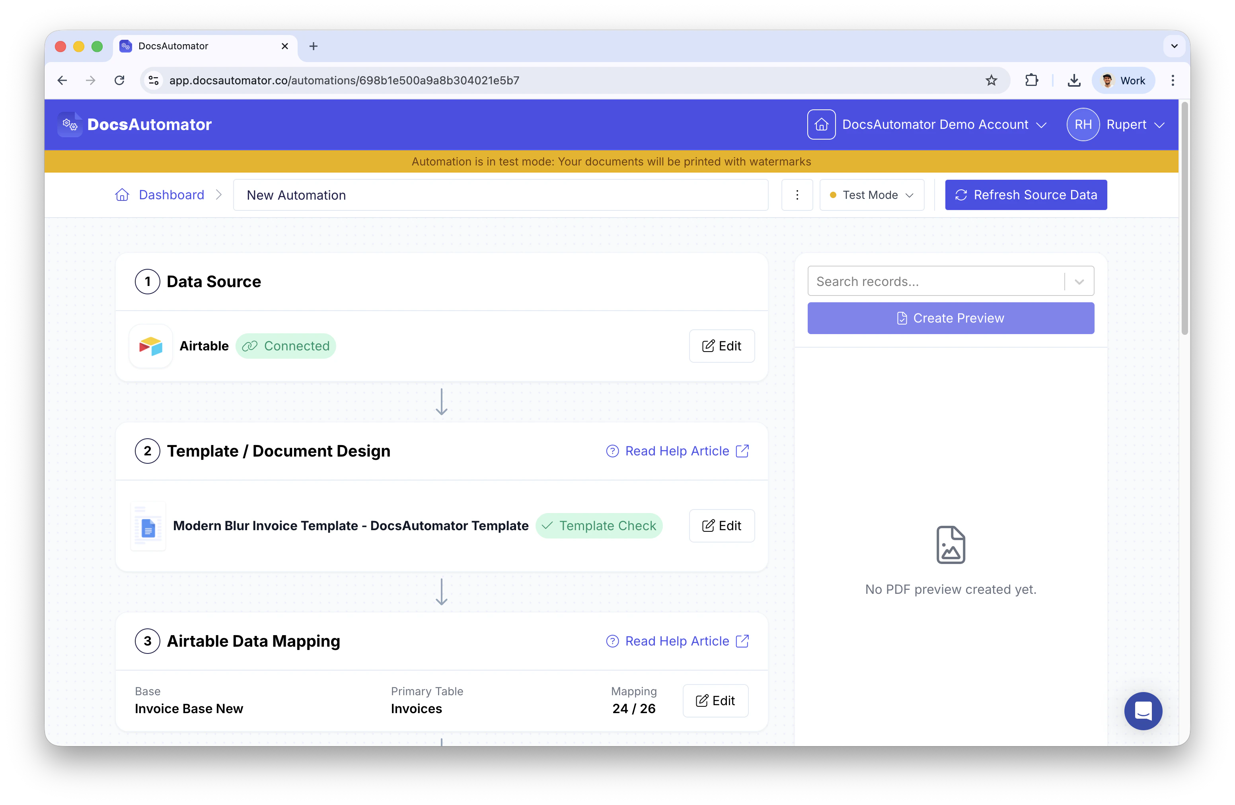Viewport: 1235px width, 805px height.
Task: Go forward with the browser forward arrow
Action: click(x=91, y=80)
